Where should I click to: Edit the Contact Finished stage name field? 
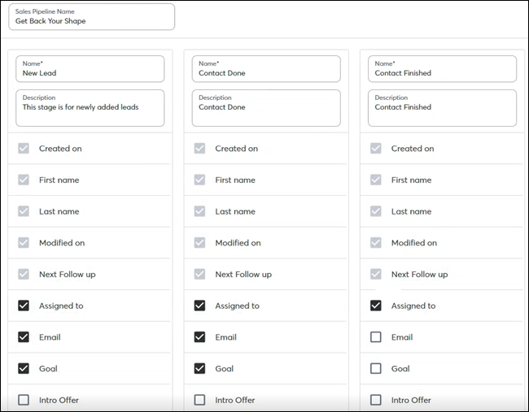(442, 69)
